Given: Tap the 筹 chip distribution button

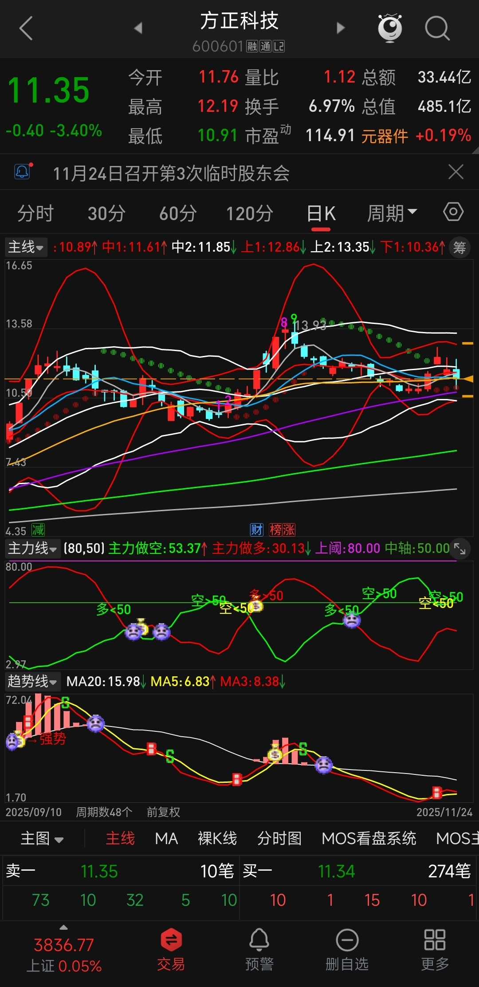Looking at the screenshot, I should (x=459, y=247).
